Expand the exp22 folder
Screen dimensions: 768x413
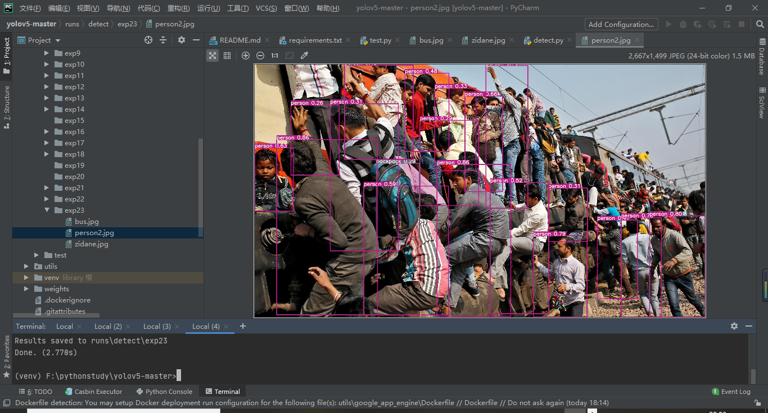tap(47, 199)
